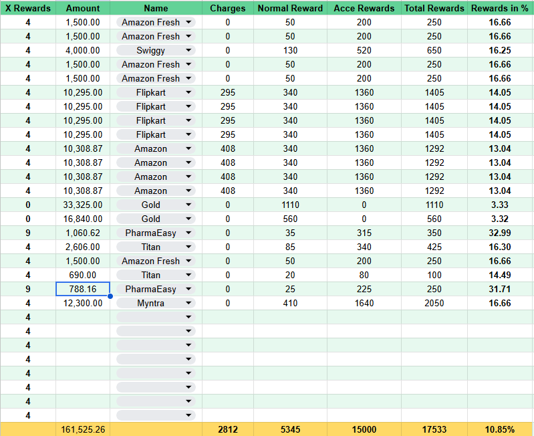Click the 410 normal reward cell

[290, 303]
